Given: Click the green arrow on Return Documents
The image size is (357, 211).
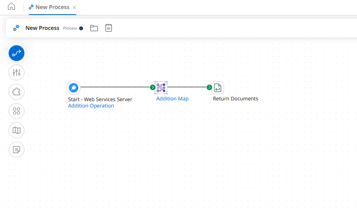Looking at the screenshot, I should (209, 87).
